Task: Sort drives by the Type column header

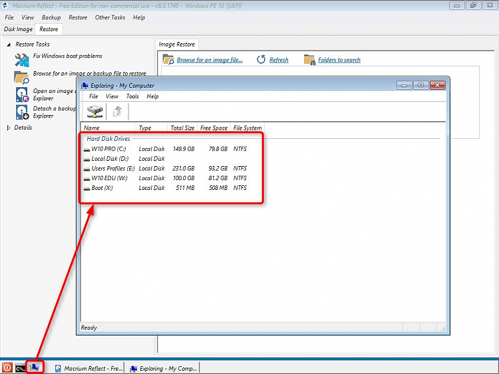Action: click(152, 128)
